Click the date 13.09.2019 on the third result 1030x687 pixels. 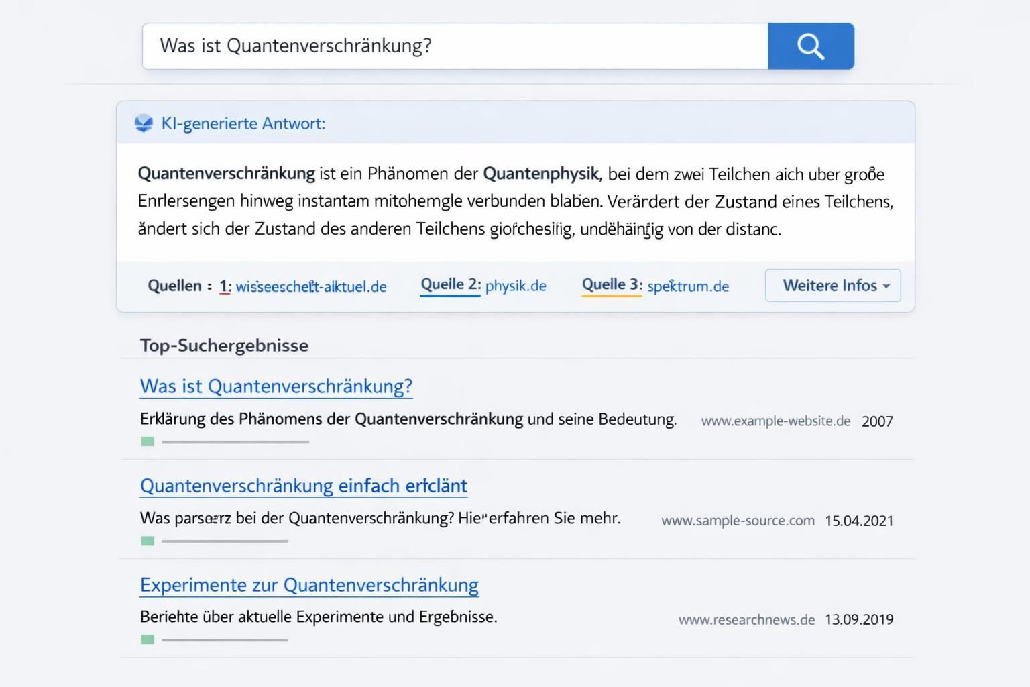[859, 619]
